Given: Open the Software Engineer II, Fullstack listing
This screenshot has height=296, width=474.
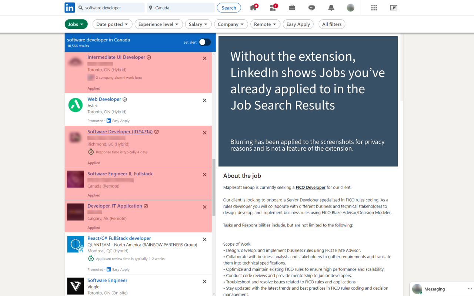Looking at the screenshot, I should tap(120, 174).
